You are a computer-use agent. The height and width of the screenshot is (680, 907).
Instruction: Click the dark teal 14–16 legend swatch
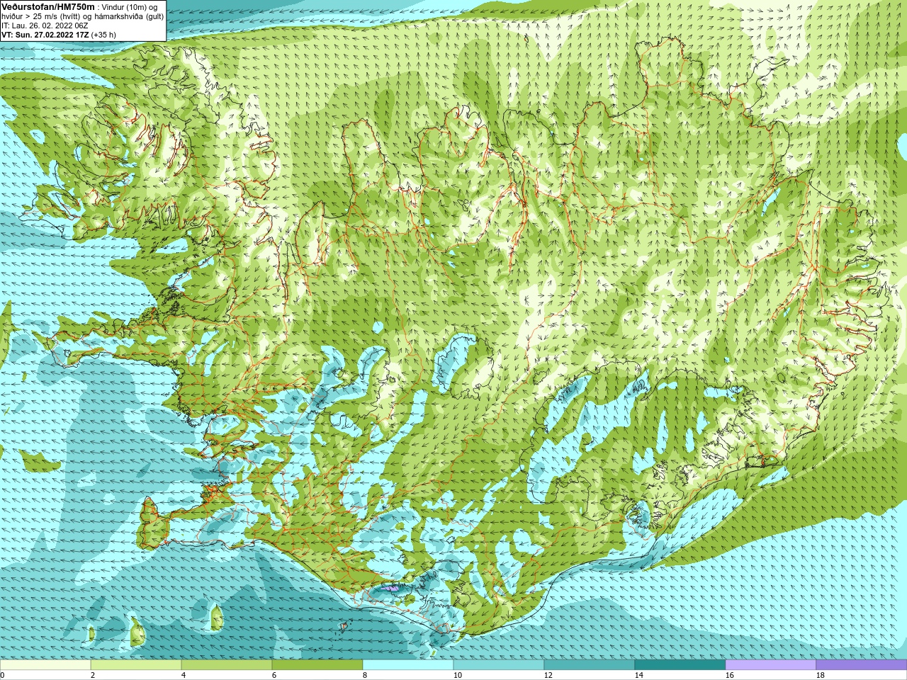click(680, 665)
